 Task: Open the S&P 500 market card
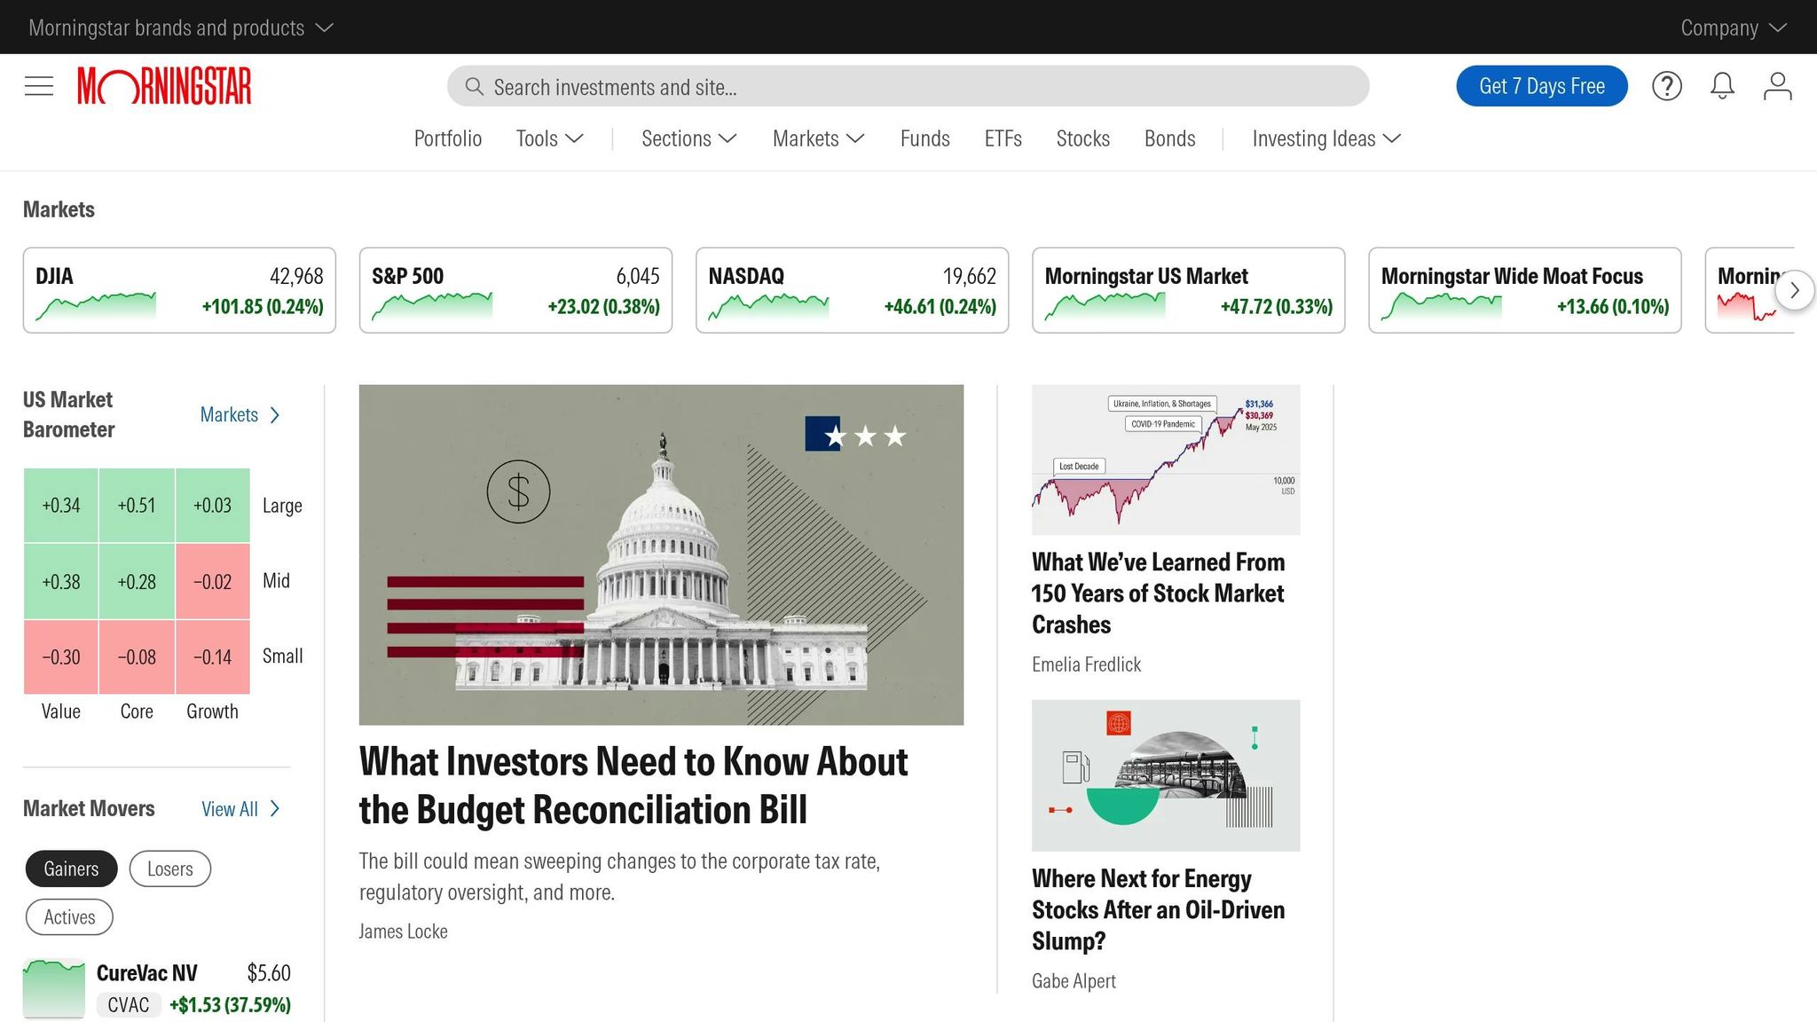(515, 290)
